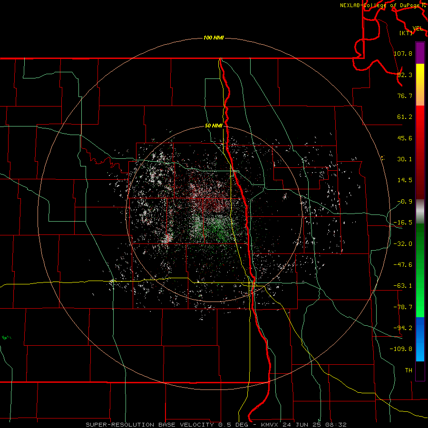Select the -63.1 velocity scale value

403,286
